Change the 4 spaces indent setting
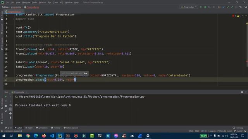 tap(212, 131)
